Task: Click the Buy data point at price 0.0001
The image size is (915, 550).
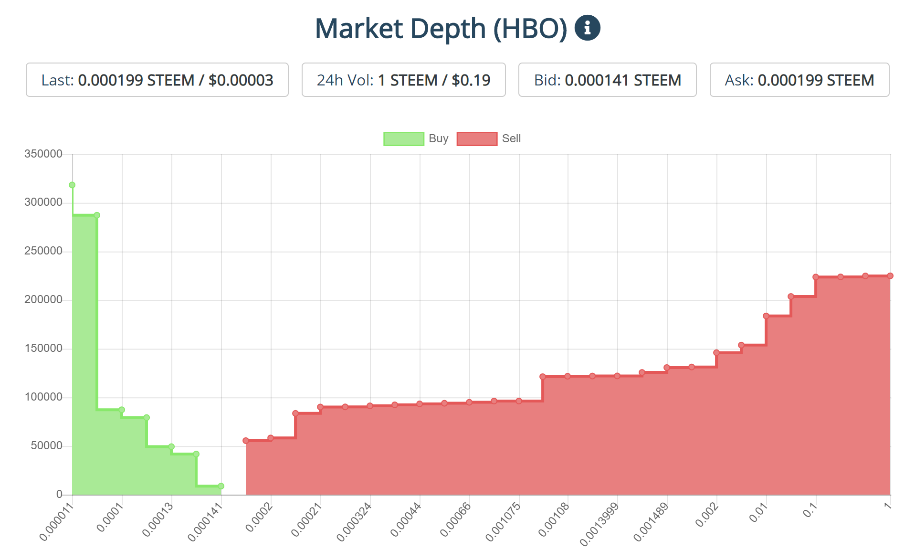Action: pyautogui.click(x=122, y=410)
